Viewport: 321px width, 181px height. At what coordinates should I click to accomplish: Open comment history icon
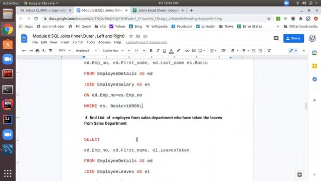(x=276, y=38)
